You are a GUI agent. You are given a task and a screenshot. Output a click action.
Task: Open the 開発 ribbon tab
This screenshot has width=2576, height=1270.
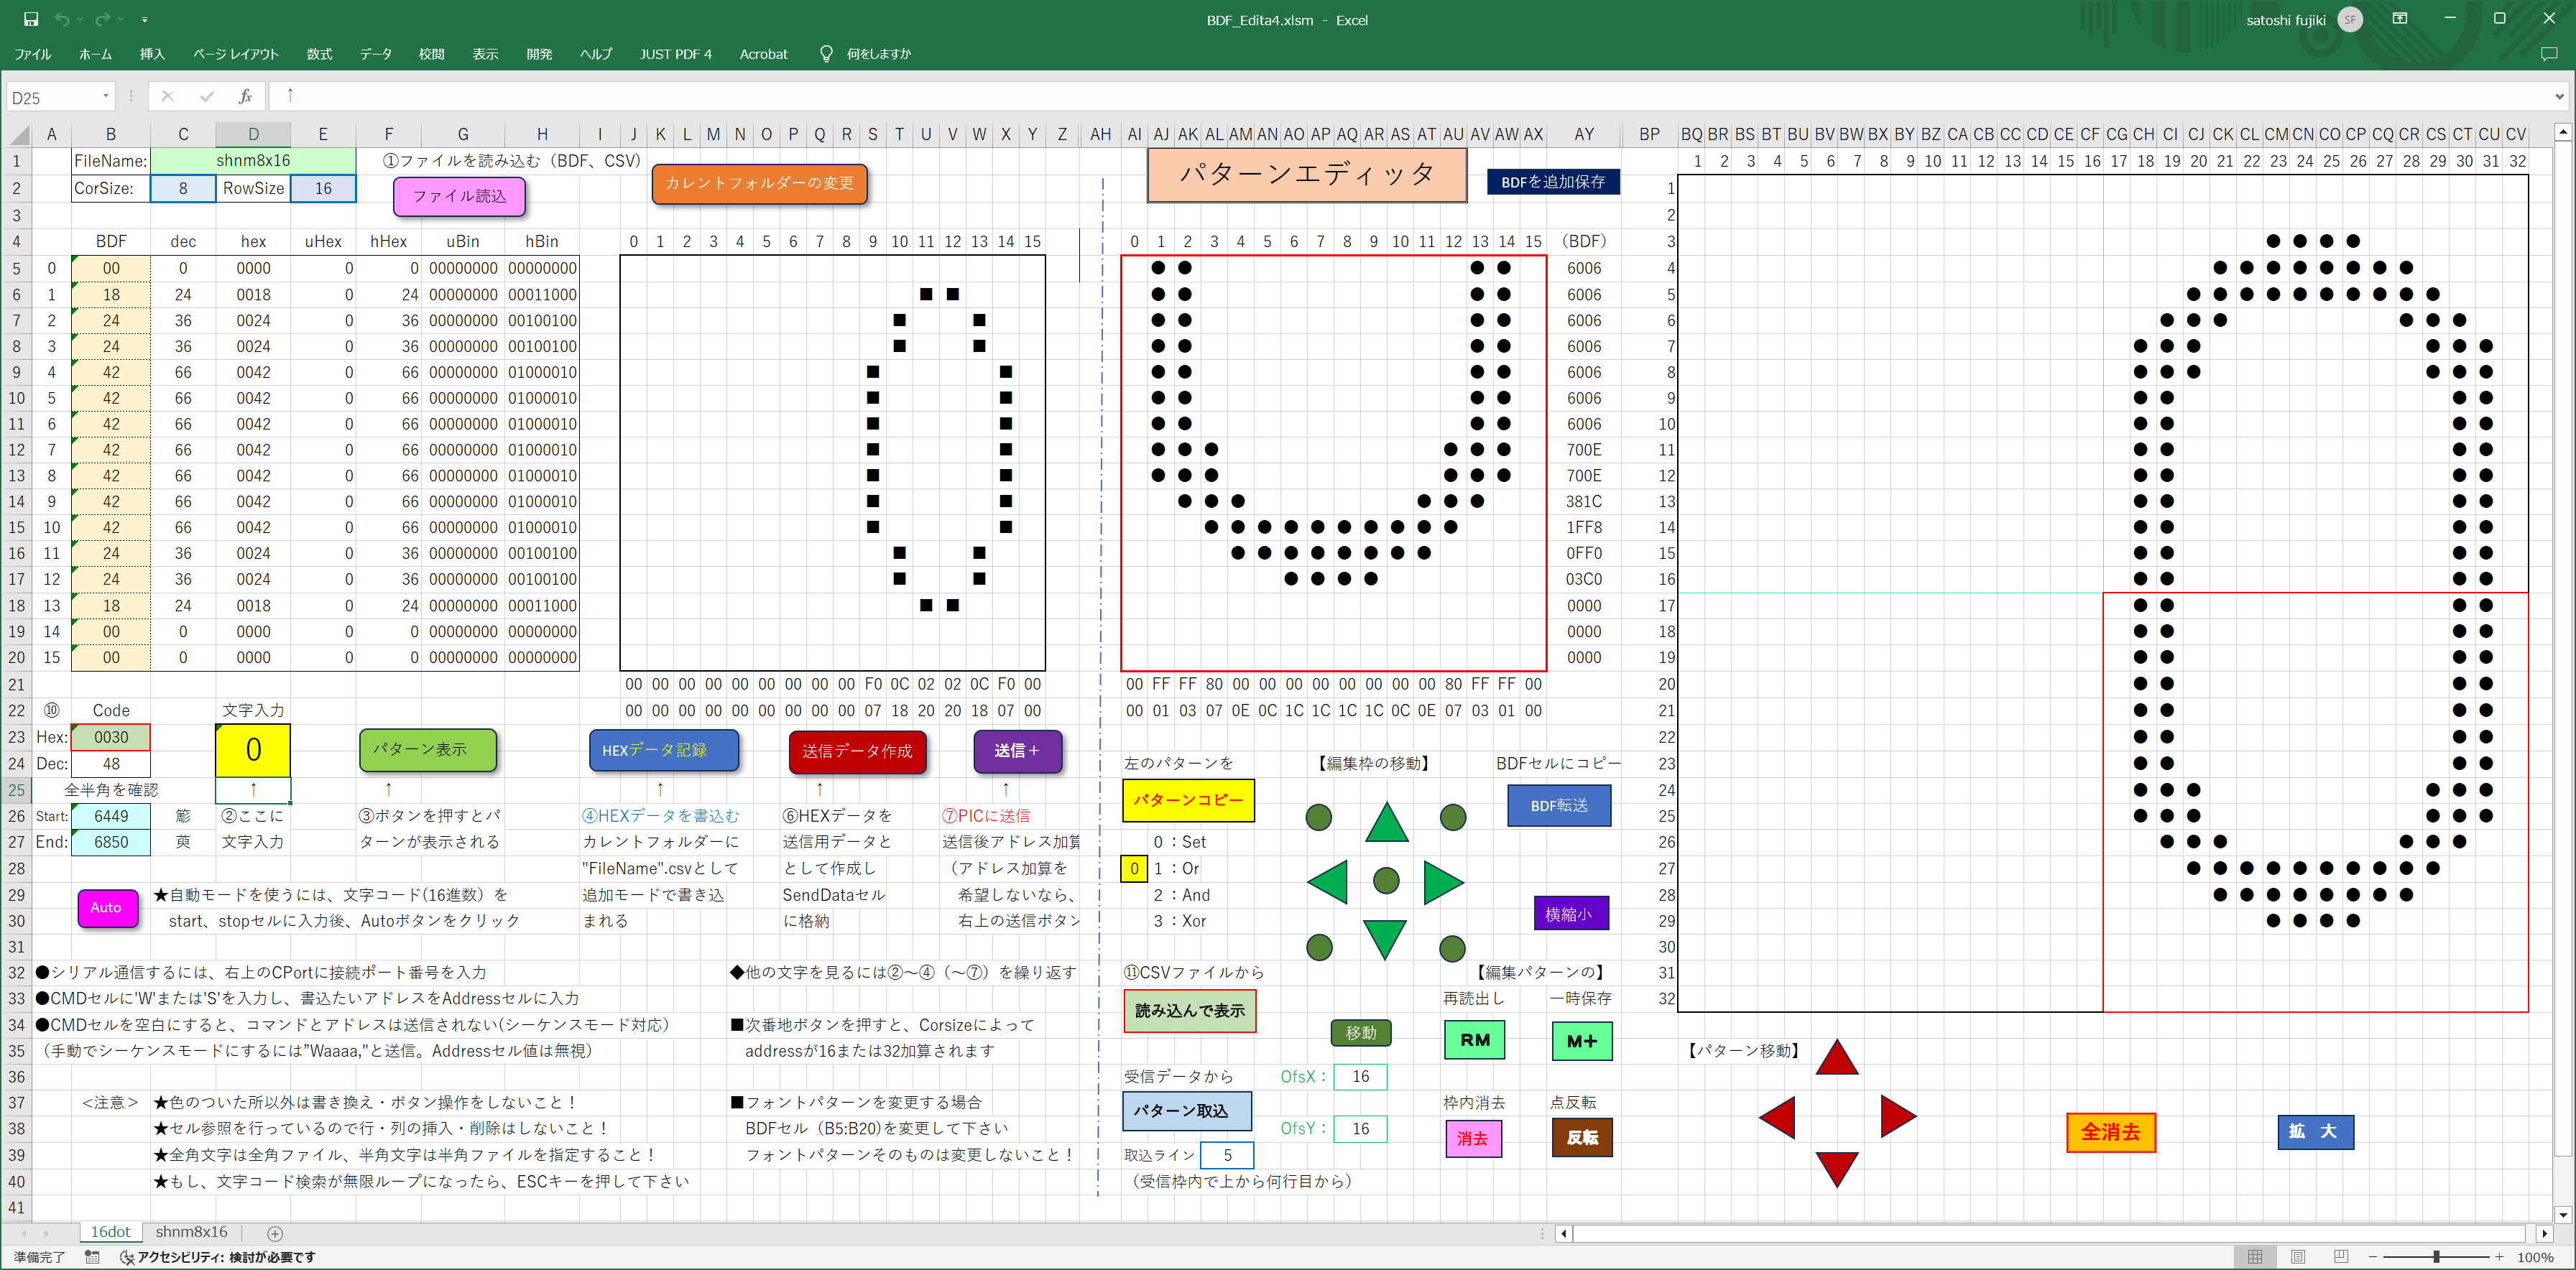(x=539, y=54)
